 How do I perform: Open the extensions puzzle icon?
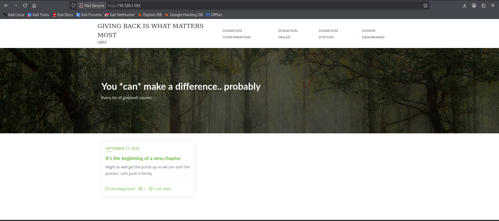point(483,5)
